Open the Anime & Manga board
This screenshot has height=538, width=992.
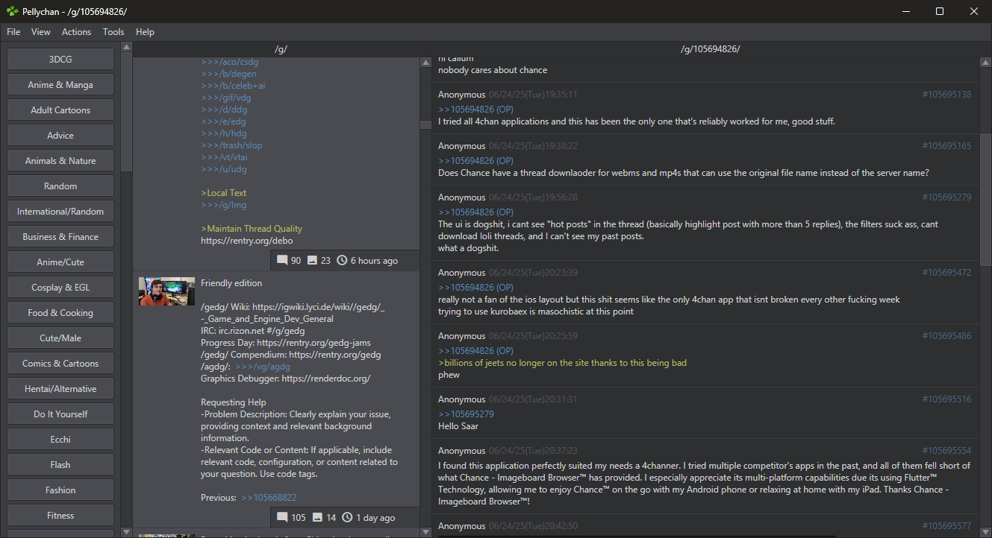click(x=60, y=85)
